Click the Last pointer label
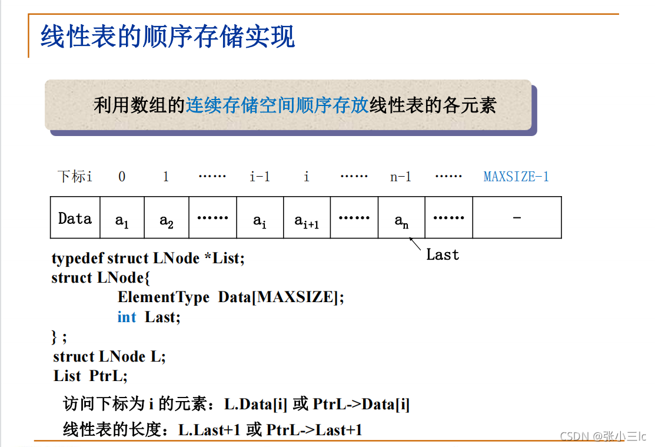The height and width of the screenshot is (447, 655). click(x=443, y=254)
